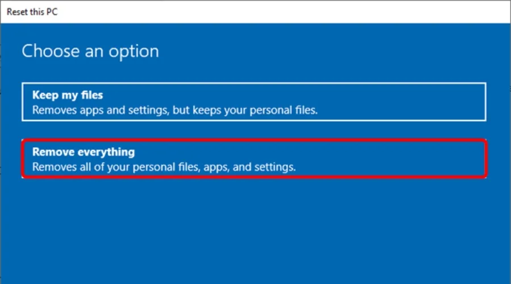Click empty blue area below the options
The image size is (511, 284).
256,233
